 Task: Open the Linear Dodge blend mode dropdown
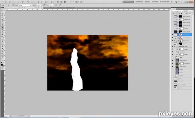pyautogui.click(x=177, y=11)
